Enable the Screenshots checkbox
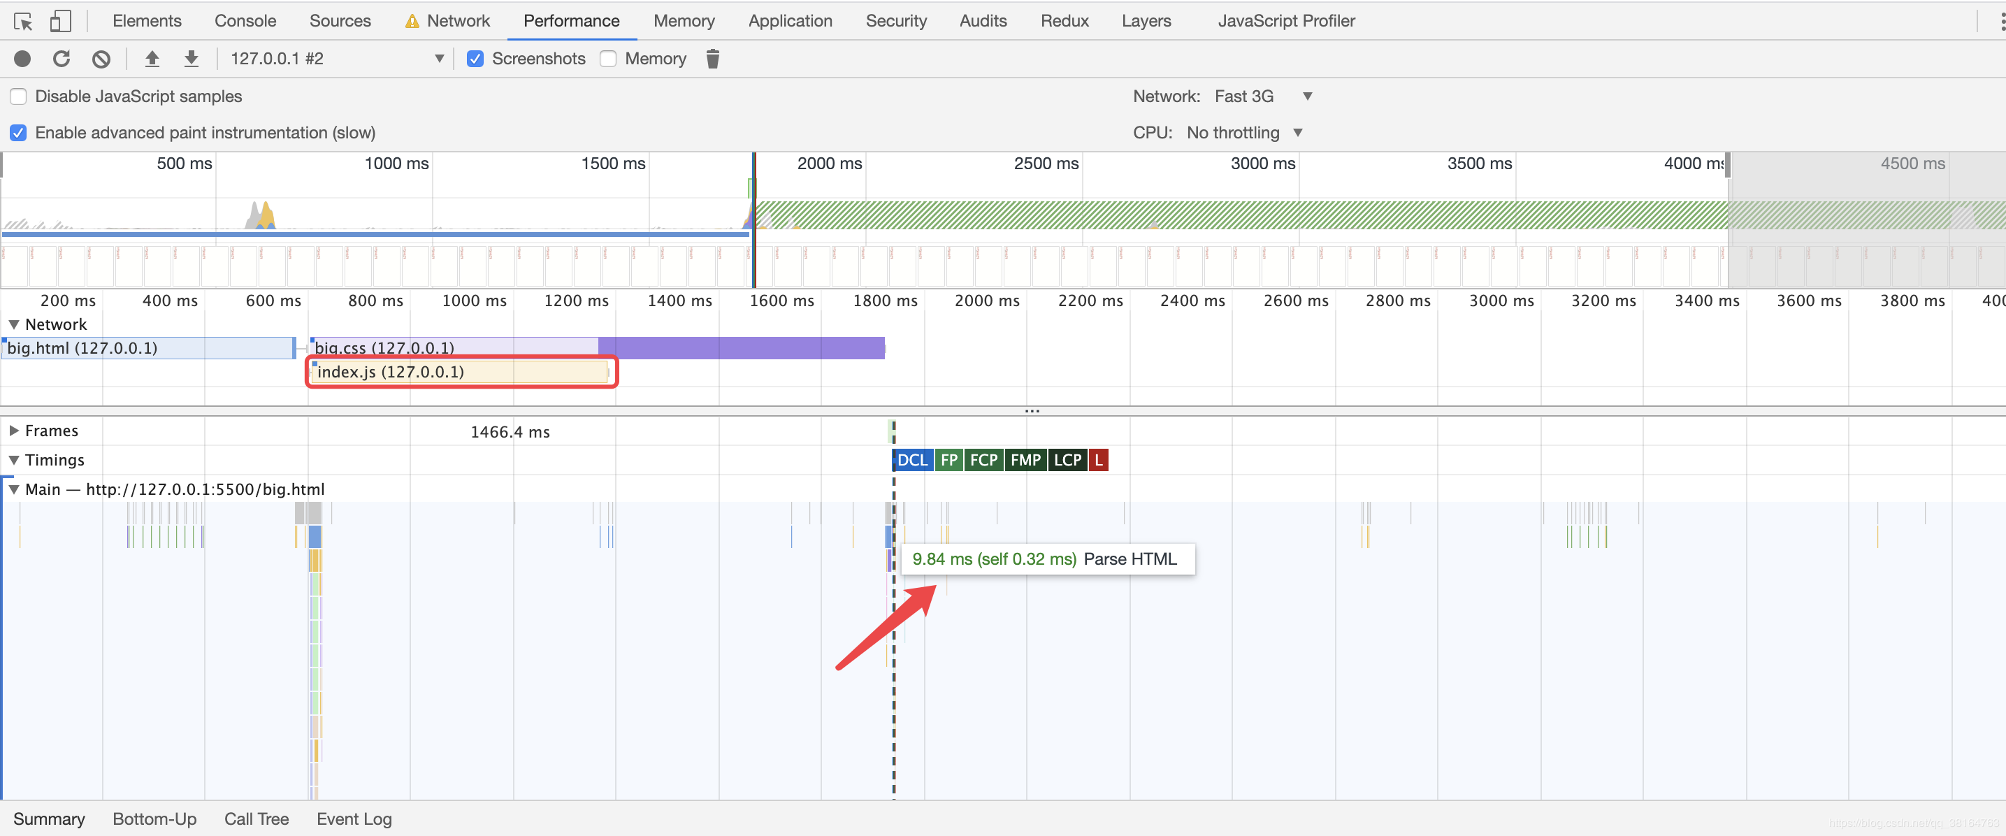Image resolution: width=2006 pixels, height=836 pixels. pos(475,59)
